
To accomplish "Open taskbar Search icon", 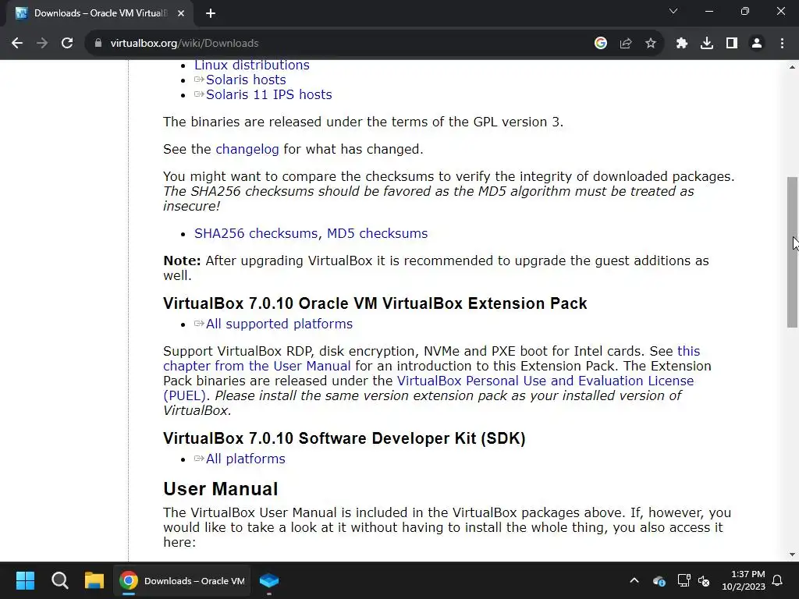I will point(59,580).
